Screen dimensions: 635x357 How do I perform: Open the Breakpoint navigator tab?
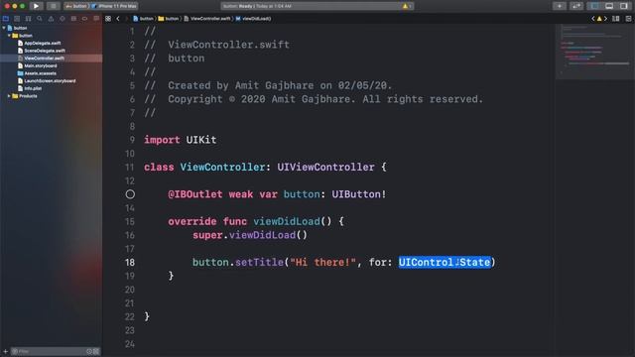(x=84, y=19)
